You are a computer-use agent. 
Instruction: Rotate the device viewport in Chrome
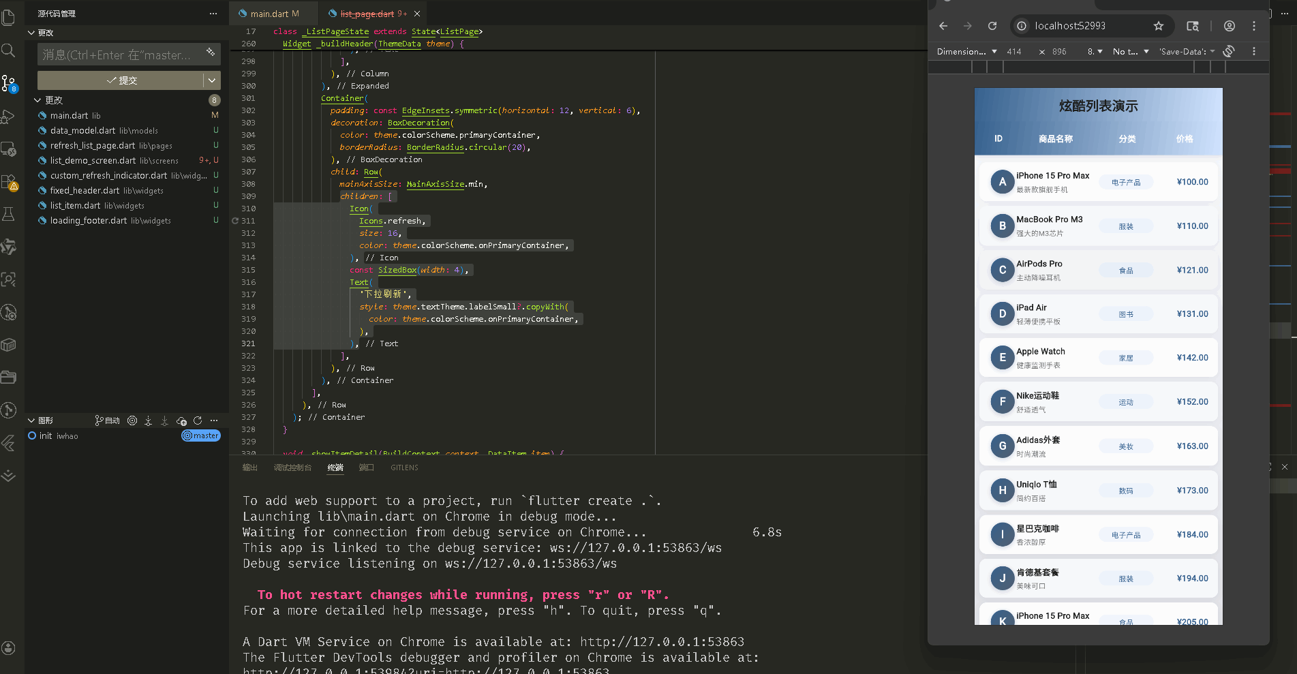(1229, 51)
